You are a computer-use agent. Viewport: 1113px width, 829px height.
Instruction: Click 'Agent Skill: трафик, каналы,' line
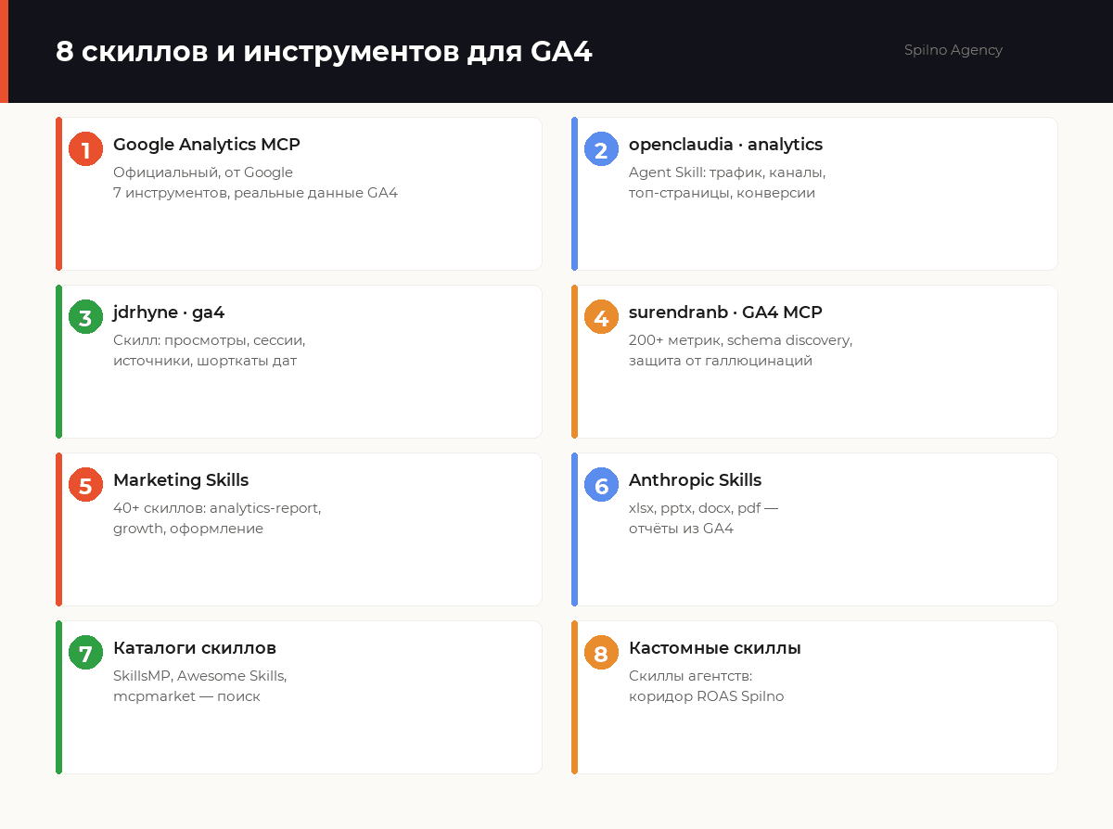(727, 172)
